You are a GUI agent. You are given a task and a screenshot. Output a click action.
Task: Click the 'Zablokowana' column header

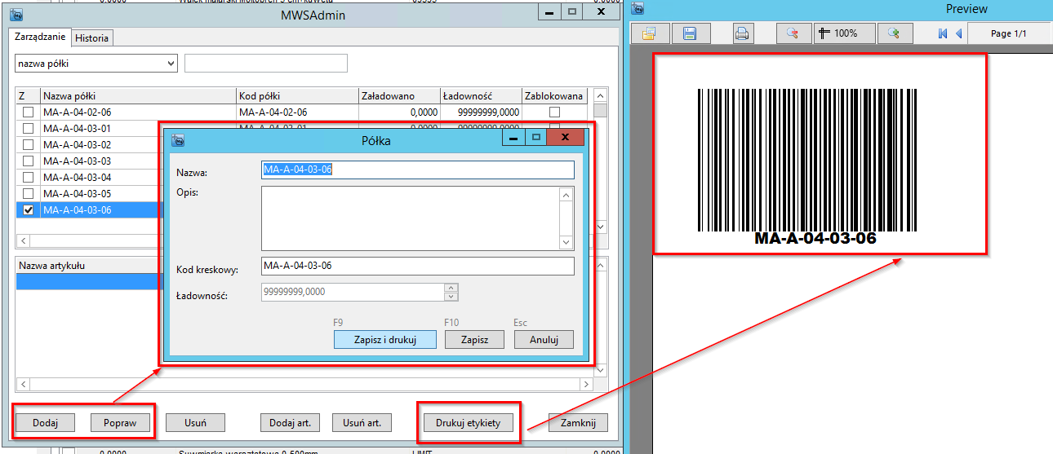click(x=555, y=96)
